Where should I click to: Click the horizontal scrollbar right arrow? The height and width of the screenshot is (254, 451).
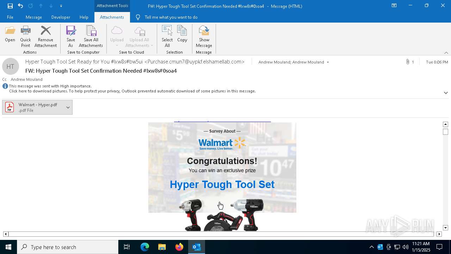tap(439, 234)
